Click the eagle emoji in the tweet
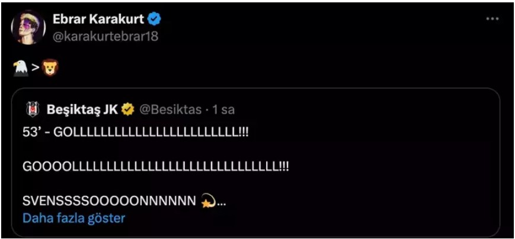The image size is (515, 239). pos(20,69)
